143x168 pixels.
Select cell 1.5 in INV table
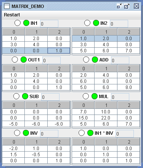[13, 155]
